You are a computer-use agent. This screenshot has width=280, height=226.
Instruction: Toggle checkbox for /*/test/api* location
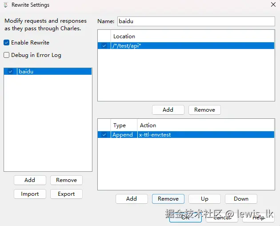pyautogui.click(x=104, y=46)
